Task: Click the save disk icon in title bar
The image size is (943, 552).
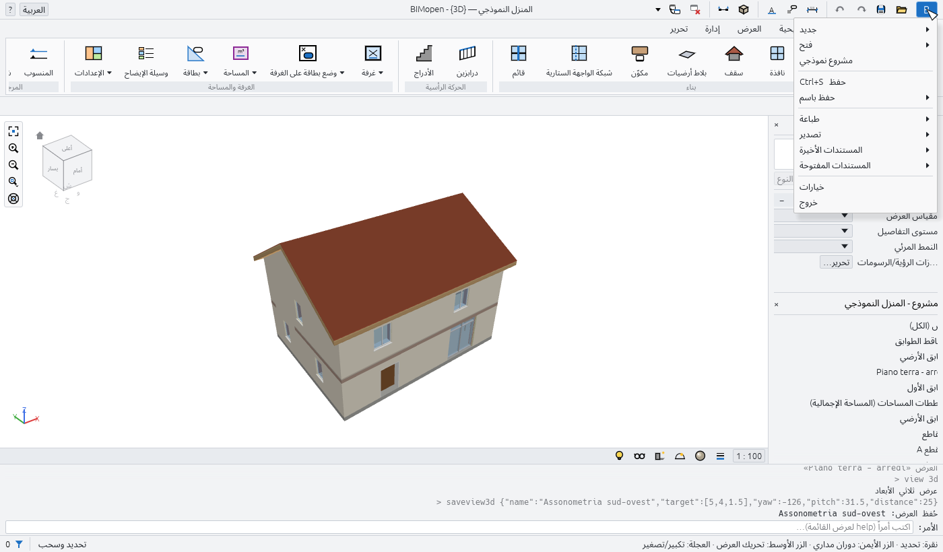Action: click(x=881, y=9)
